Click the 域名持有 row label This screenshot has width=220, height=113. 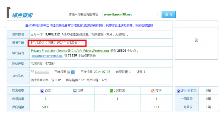(18, 53)
